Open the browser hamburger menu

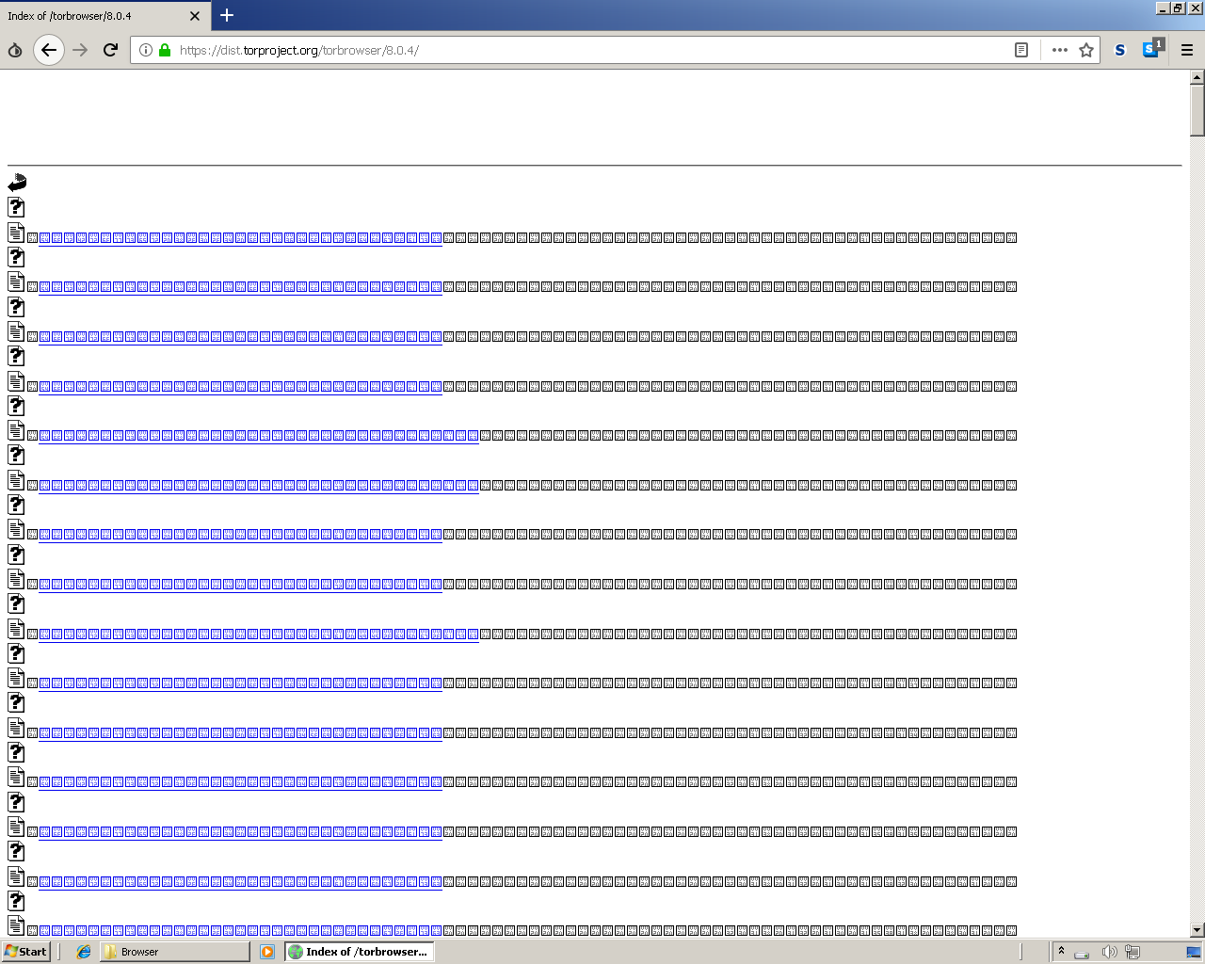coord(1187,50)
